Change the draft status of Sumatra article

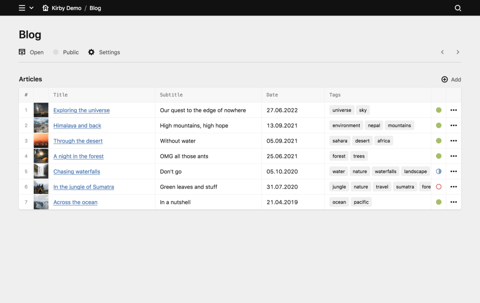[x=438, y=186]
